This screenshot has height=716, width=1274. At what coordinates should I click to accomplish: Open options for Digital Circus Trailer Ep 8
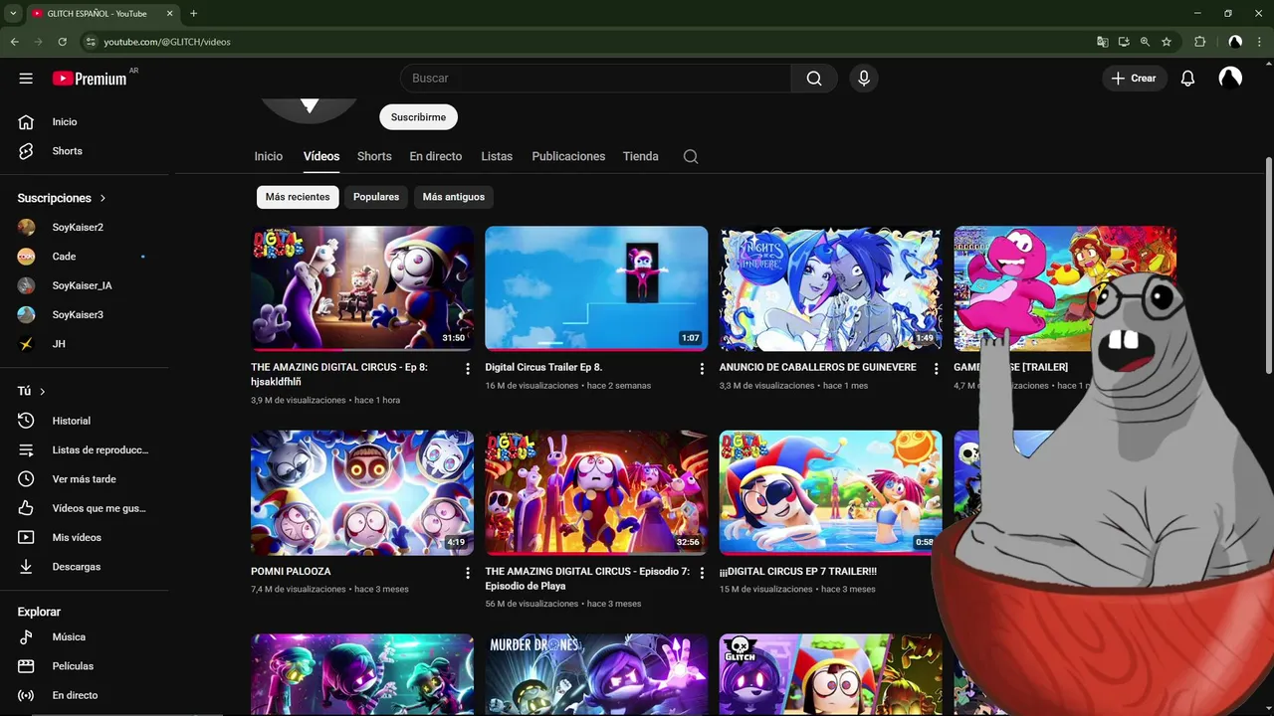tap(702, 369)
